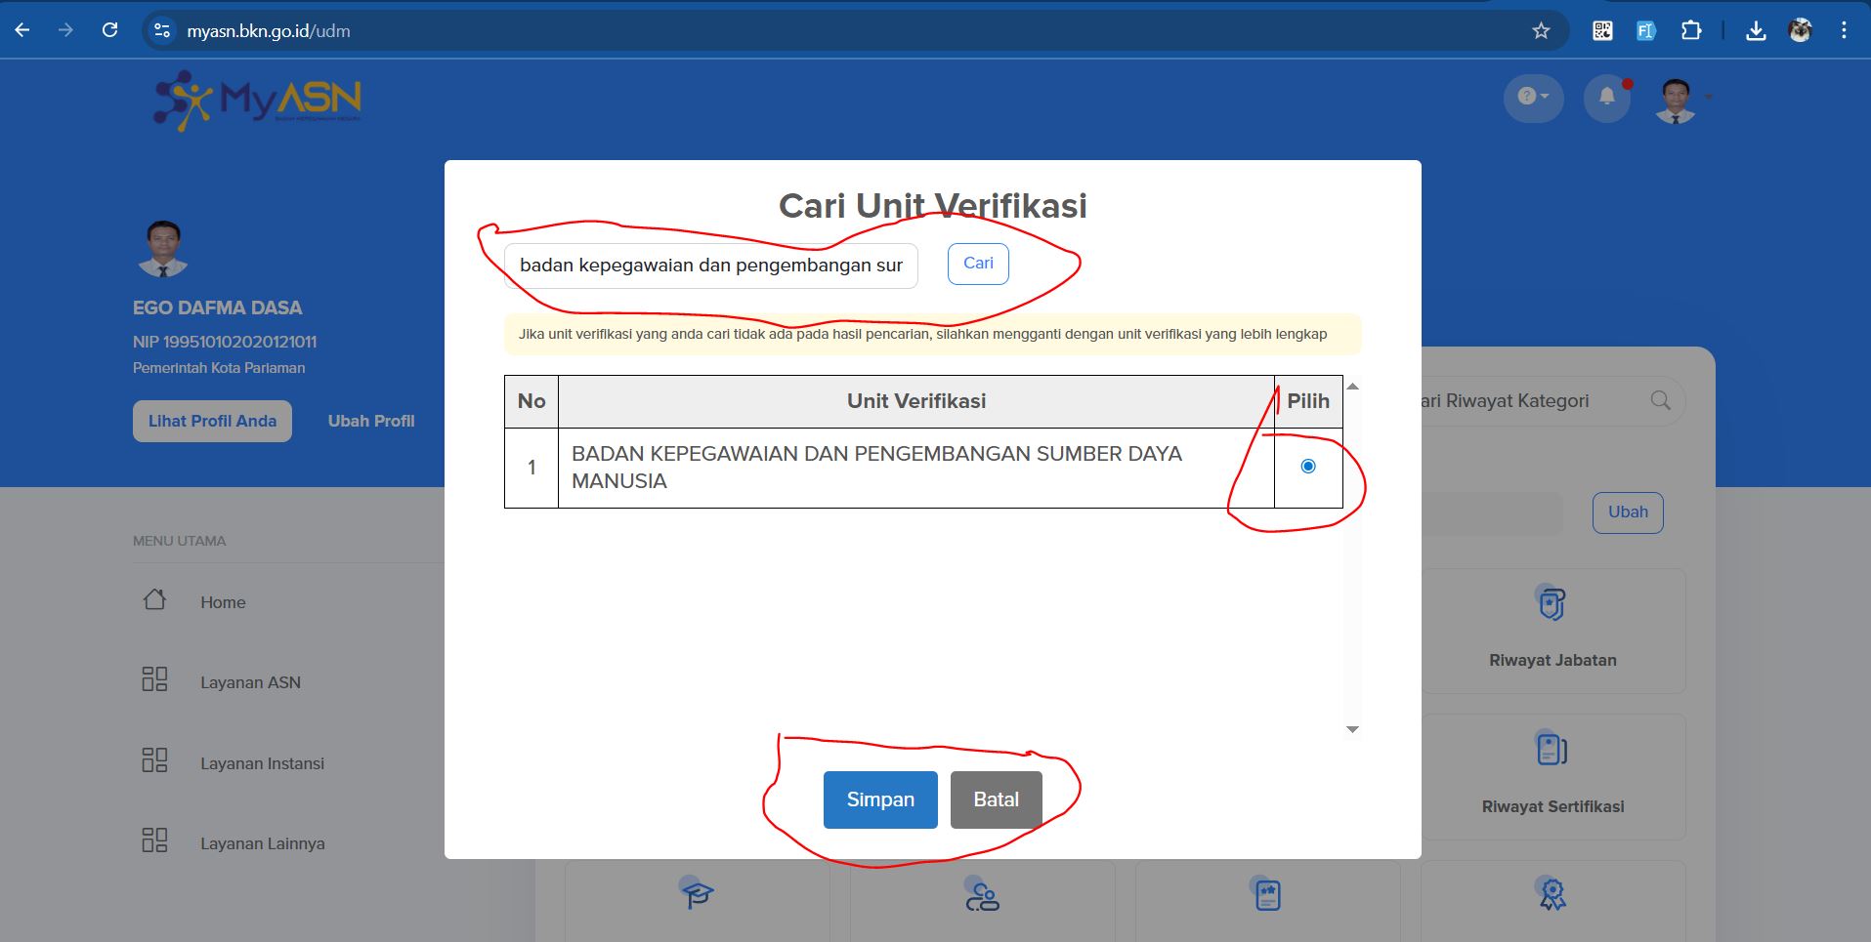The image size is (1871, 942).
Task: Open the help question mark menu
Action: 1532,97
